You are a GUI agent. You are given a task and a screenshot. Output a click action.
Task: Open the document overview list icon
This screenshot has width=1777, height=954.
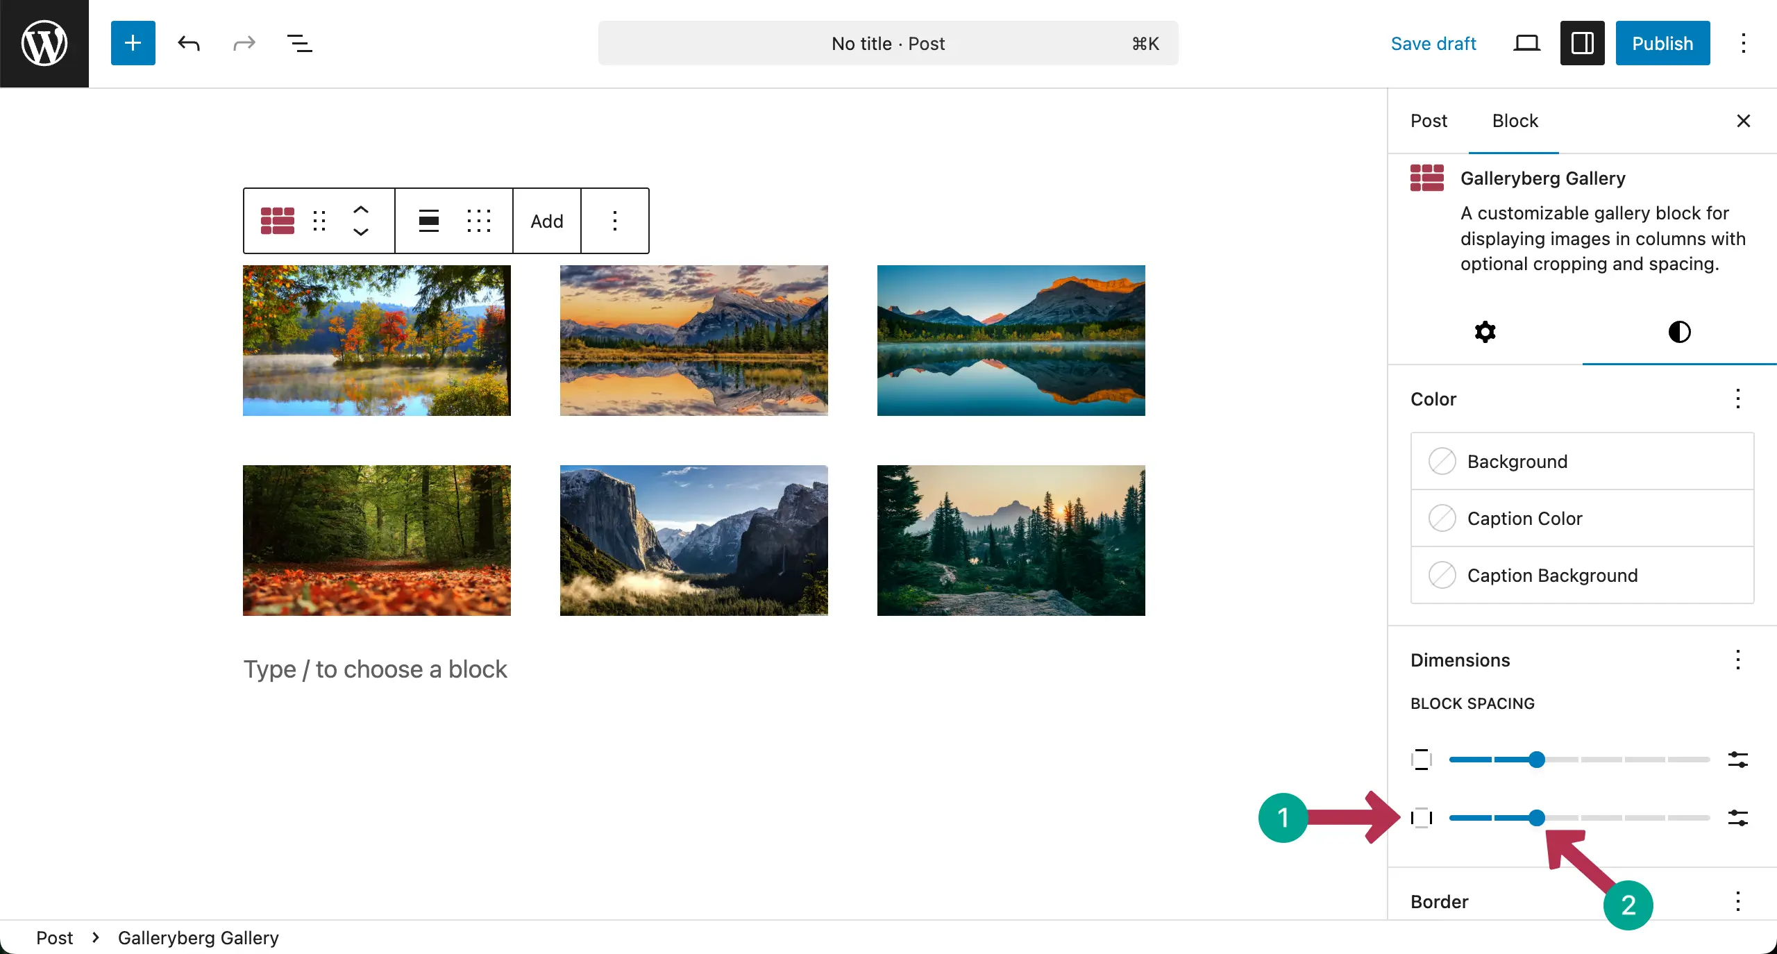[299, 43]
